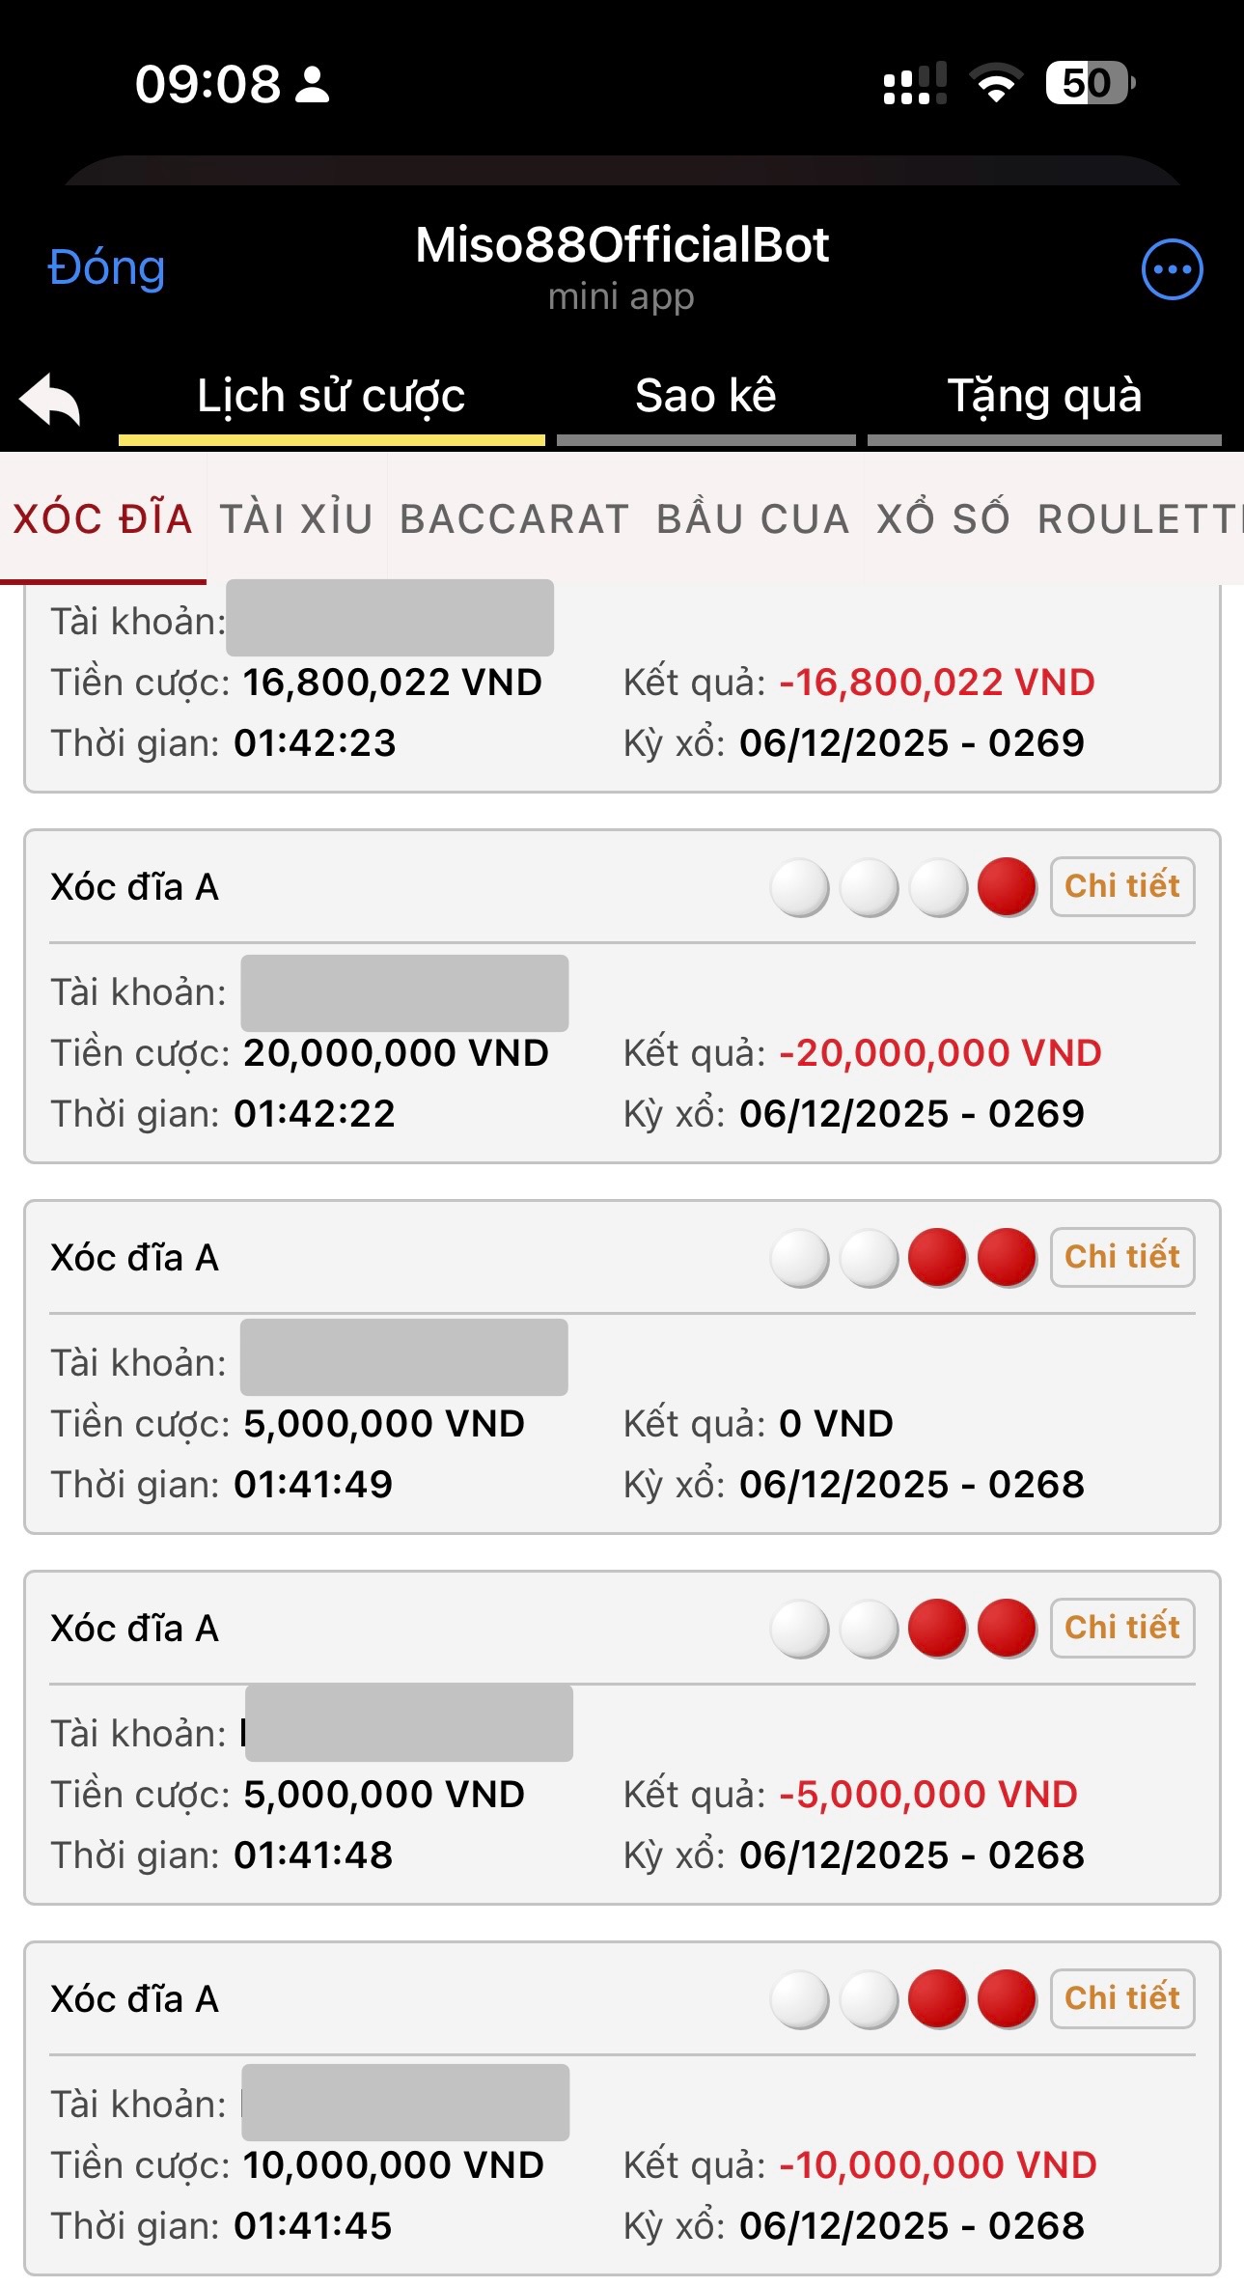View Chi tiết for the 20,000,000 VND bet
1244x2287 pixels.
click(x=1121, y=886)
